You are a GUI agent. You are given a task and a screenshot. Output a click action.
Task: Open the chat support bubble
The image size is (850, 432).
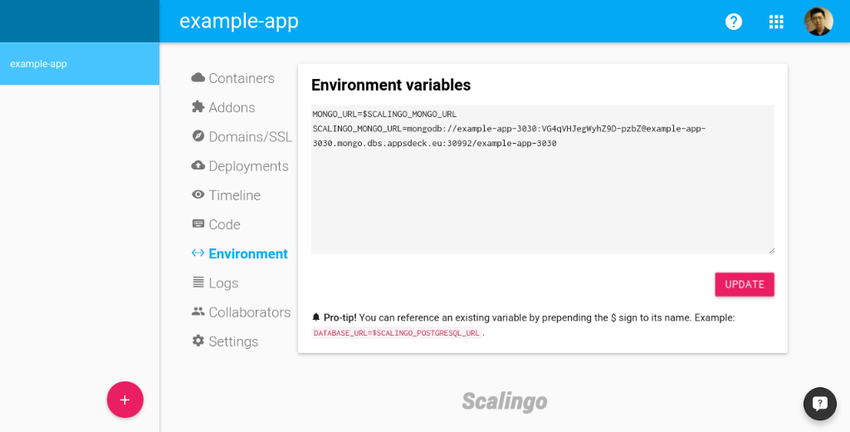(x=819, y=403)
